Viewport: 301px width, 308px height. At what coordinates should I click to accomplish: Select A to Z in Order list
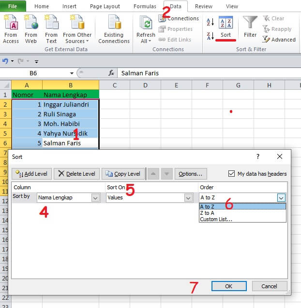tap(242, 207)
